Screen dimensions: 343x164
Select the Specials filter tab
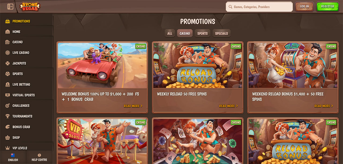[221, 33]
